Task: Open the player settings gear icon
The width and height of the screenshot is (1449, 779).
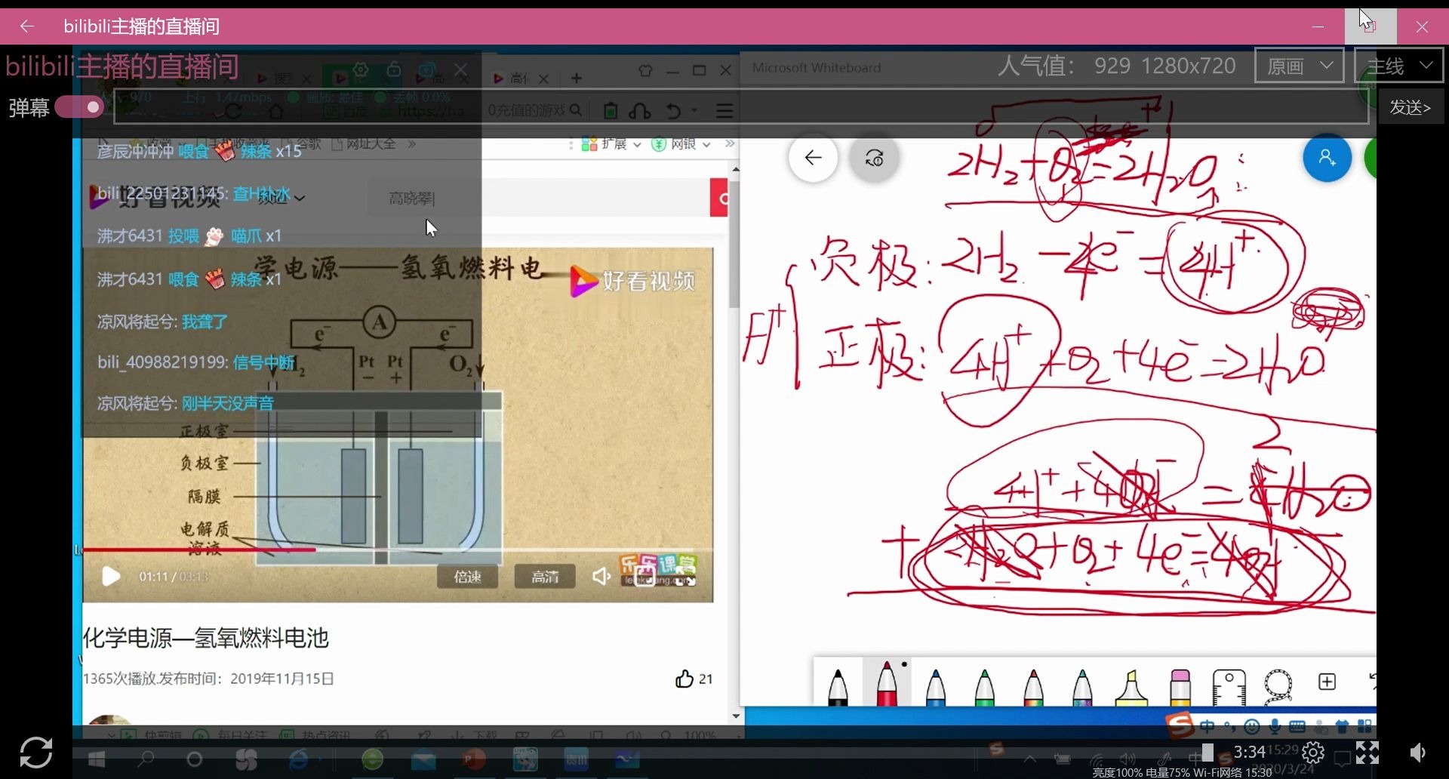Action: [1313, 753]
